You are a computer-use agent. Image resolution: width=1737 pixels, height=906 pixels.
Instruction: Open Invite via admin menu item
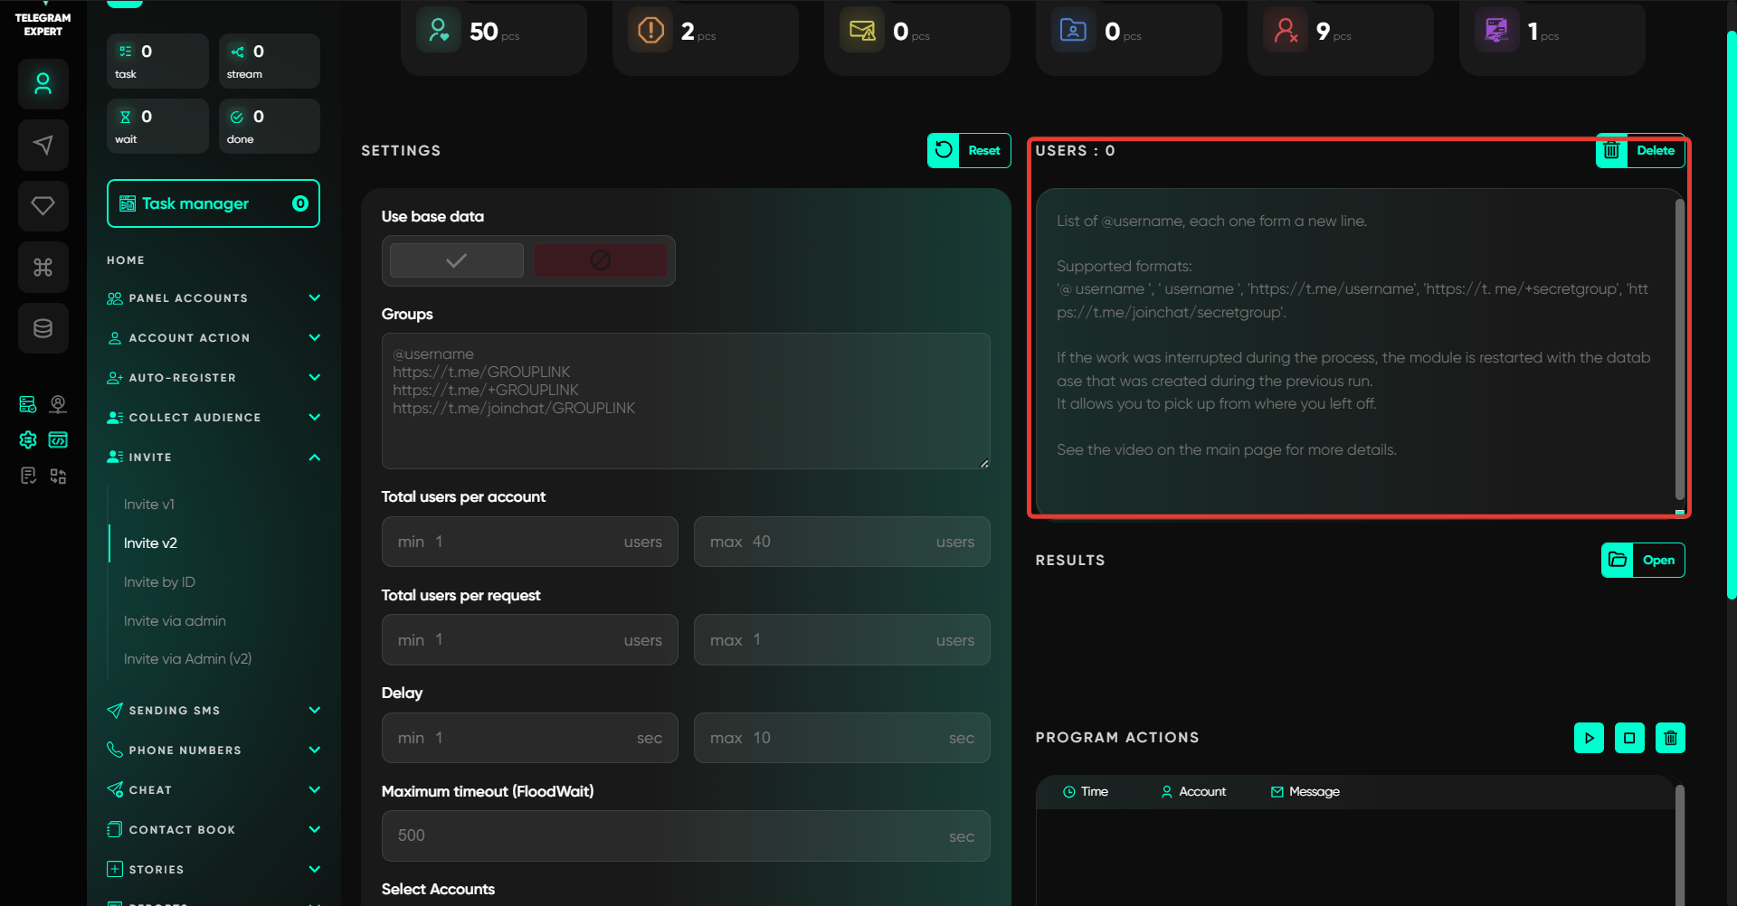pyautogui.click(x=175, y=621)
